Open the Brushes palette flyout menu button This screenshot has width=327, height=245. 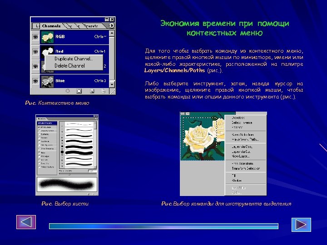pyautogui.click(x=97, y=119)
